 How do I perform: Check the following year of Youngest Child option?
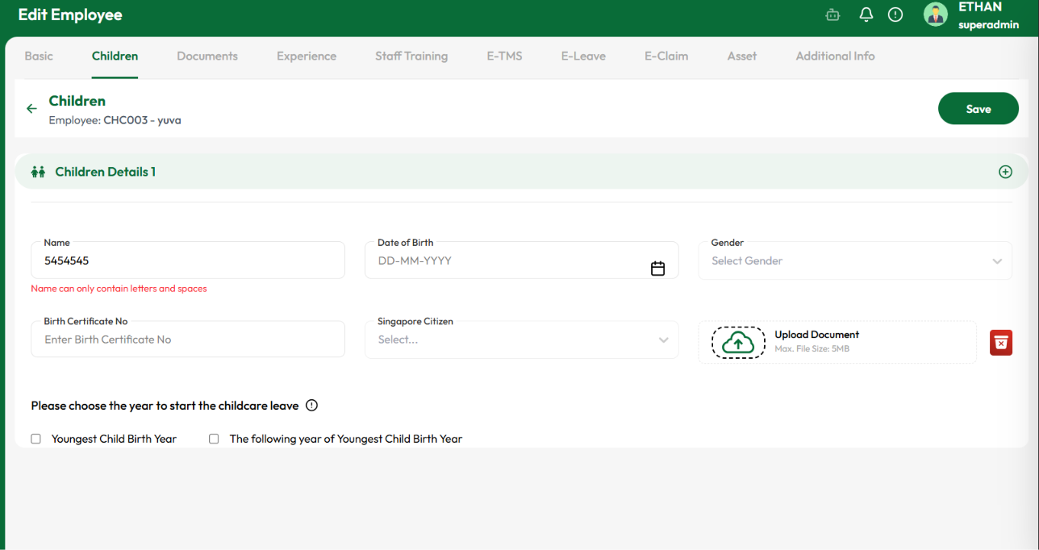click(214, 439)
